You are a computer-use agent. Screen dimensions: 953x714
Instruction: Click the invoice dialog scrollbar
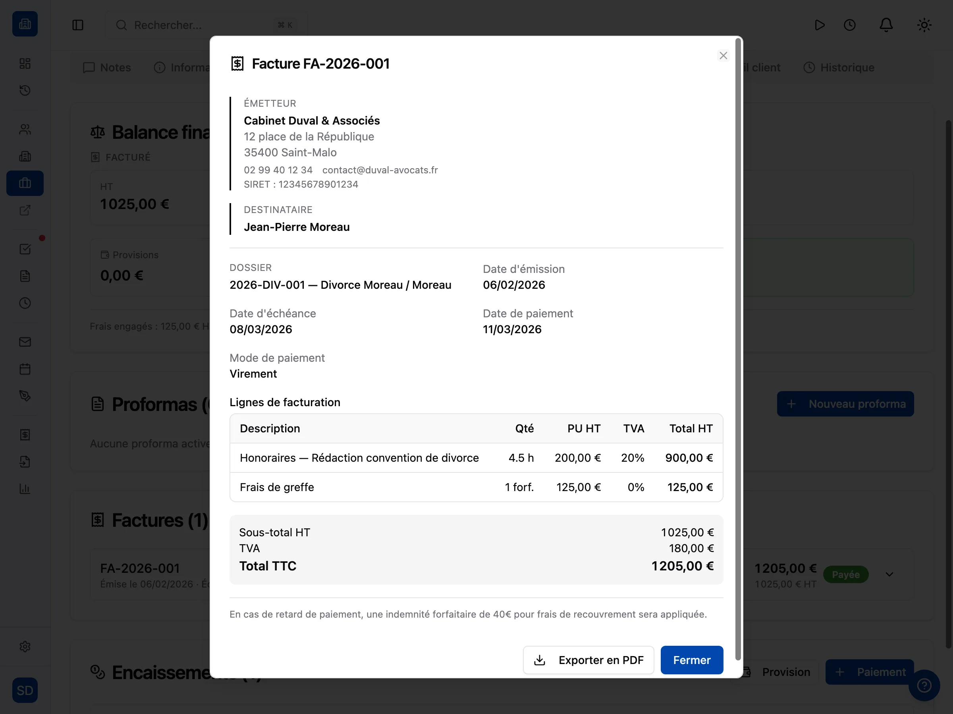click(x=738, y=349)
